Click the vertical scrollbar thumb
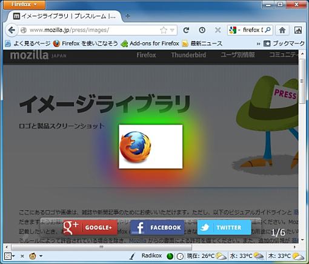 coord(302,82)
